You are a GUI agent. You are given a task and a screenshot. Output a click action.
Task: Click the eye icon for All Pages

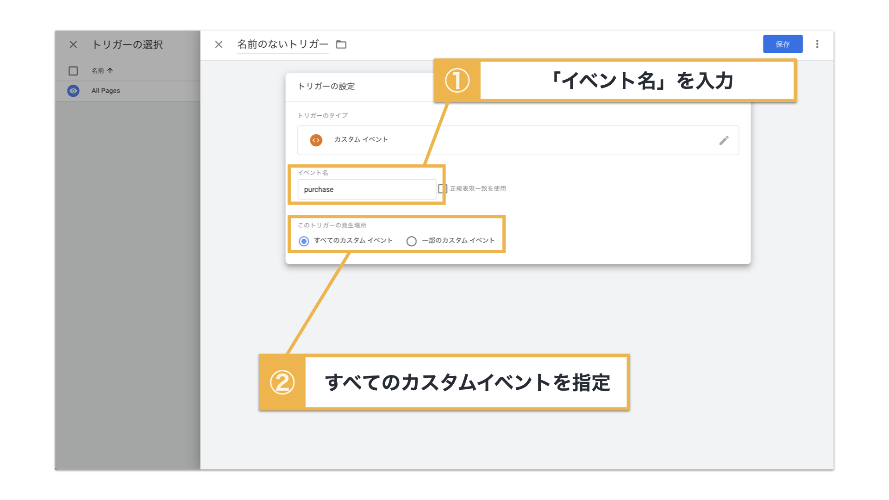pos(73,91)
